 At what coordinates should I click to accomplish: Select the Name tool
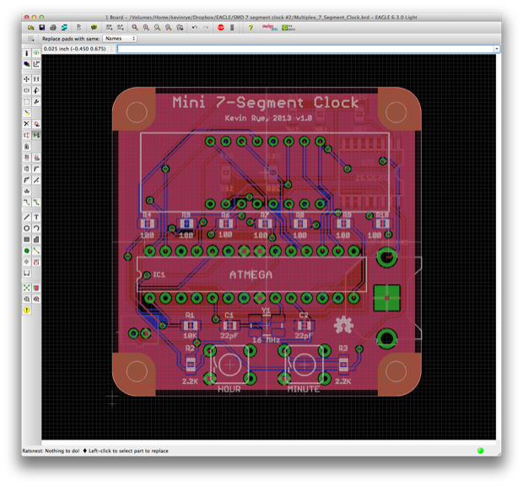27,158
